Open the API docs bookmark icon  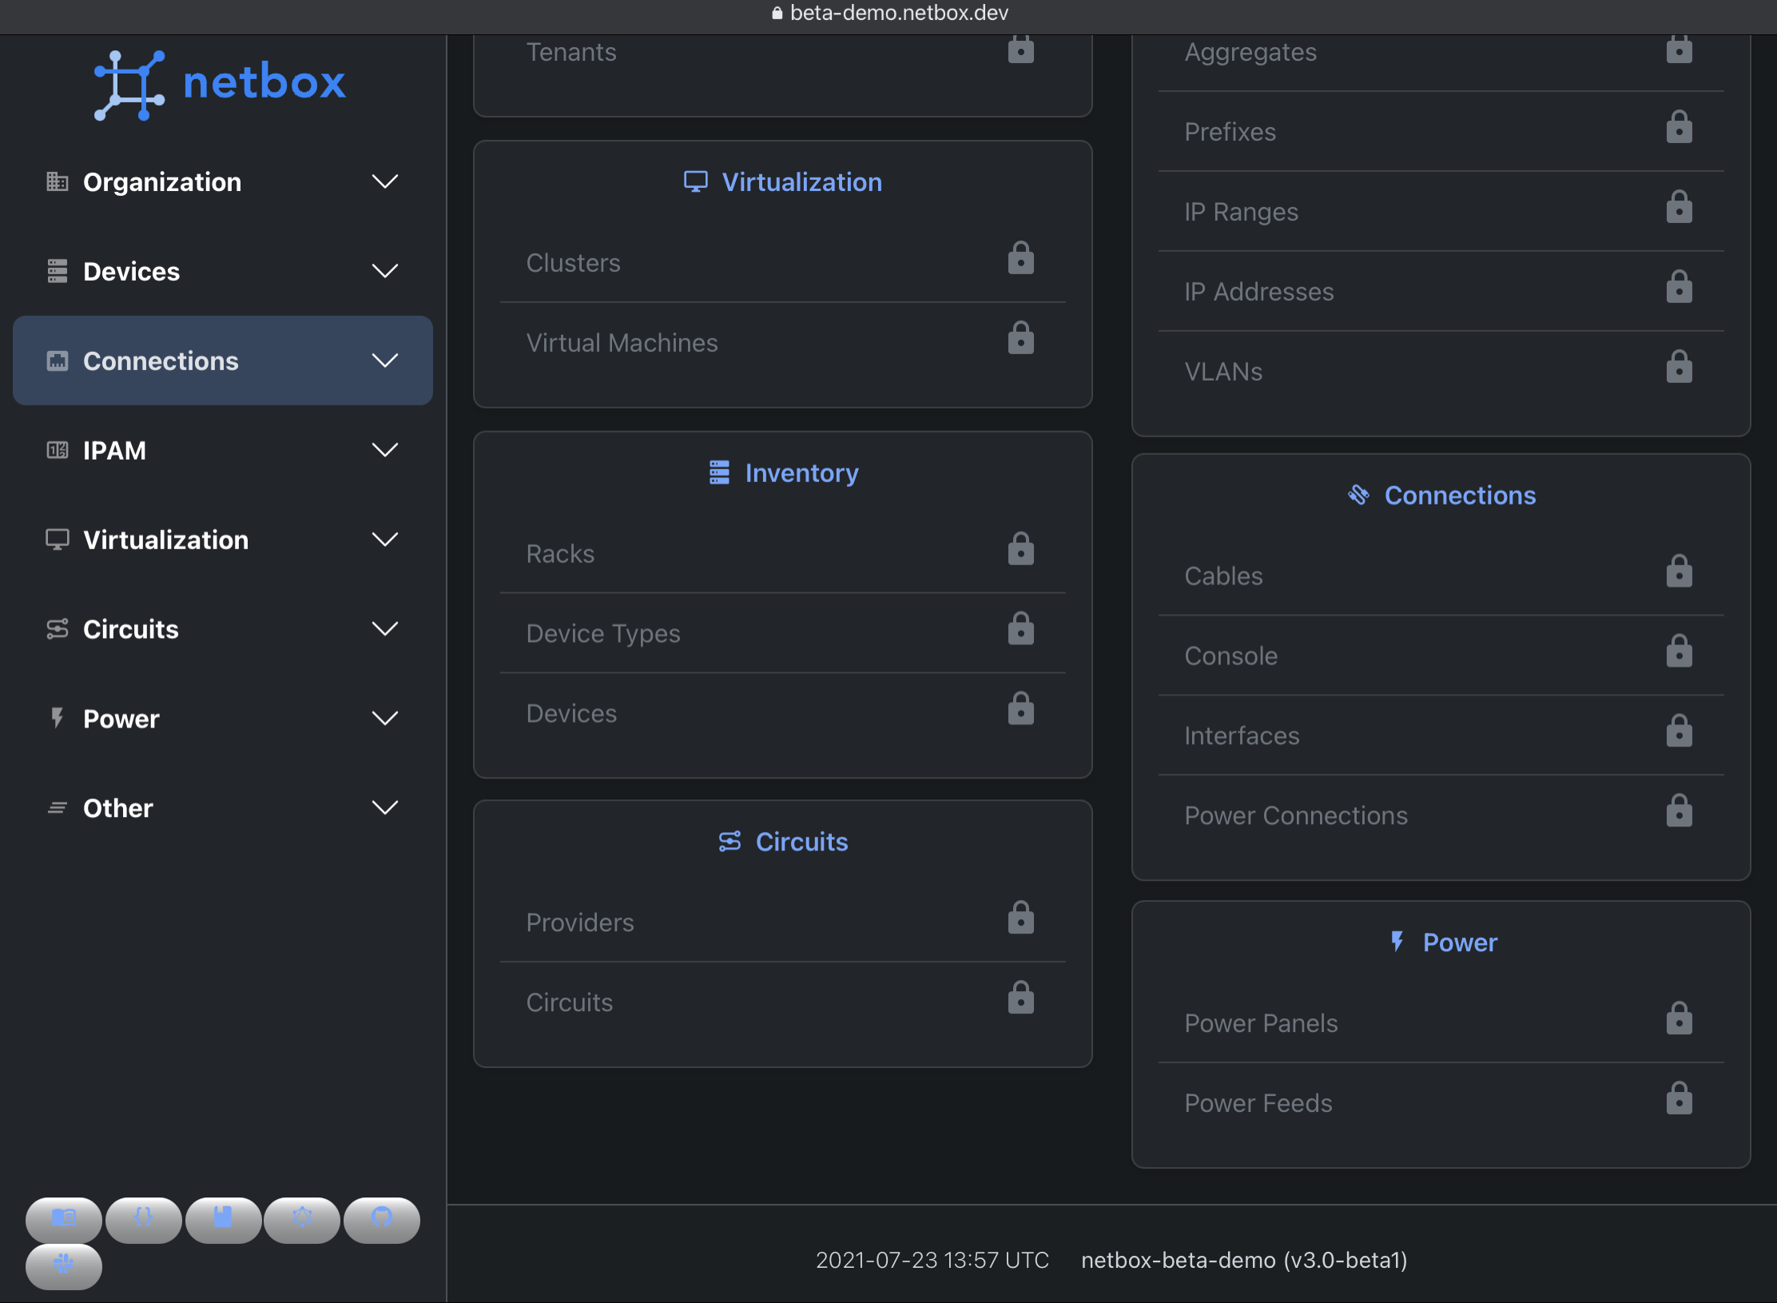pos(223,1219)
